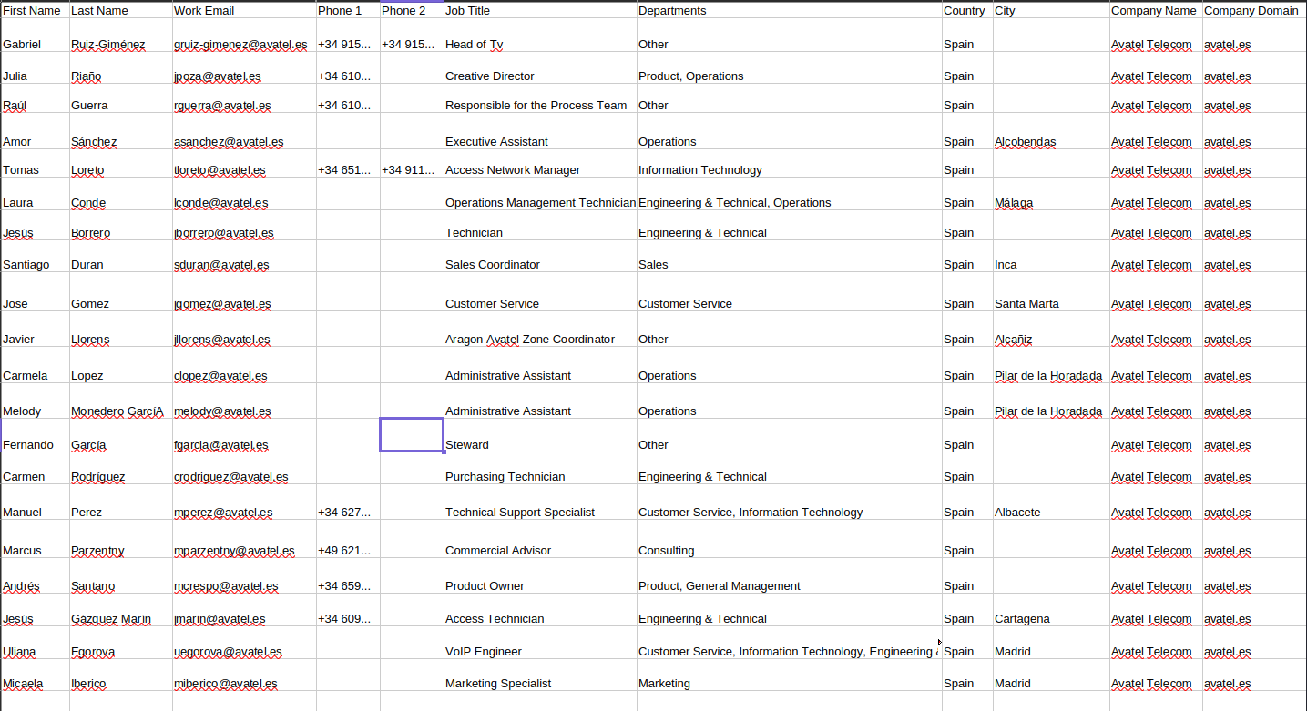Click the Ruiz-Giménez last name cell
1307x711 pixels.
[120, 36]
